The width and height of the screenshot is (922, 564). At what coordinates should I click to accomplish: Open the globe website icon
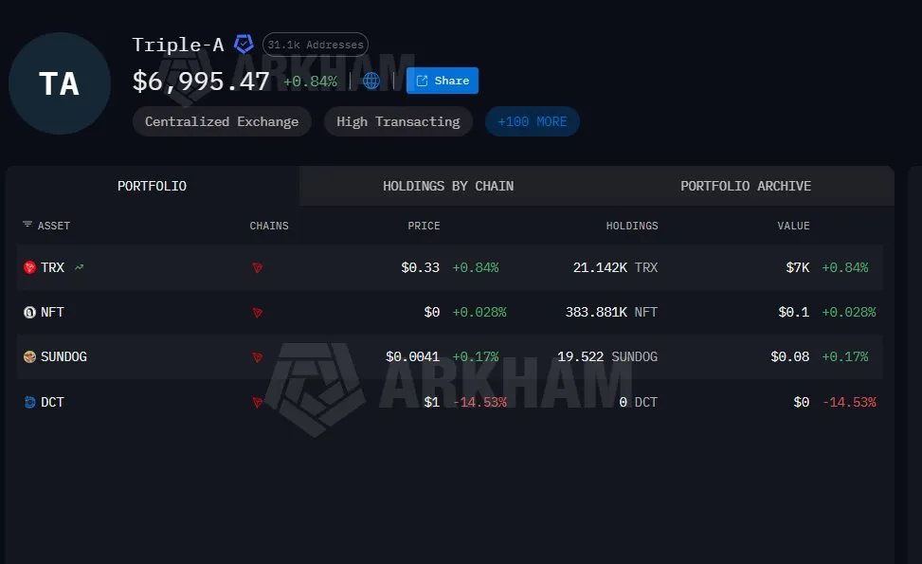pos(371,81)
